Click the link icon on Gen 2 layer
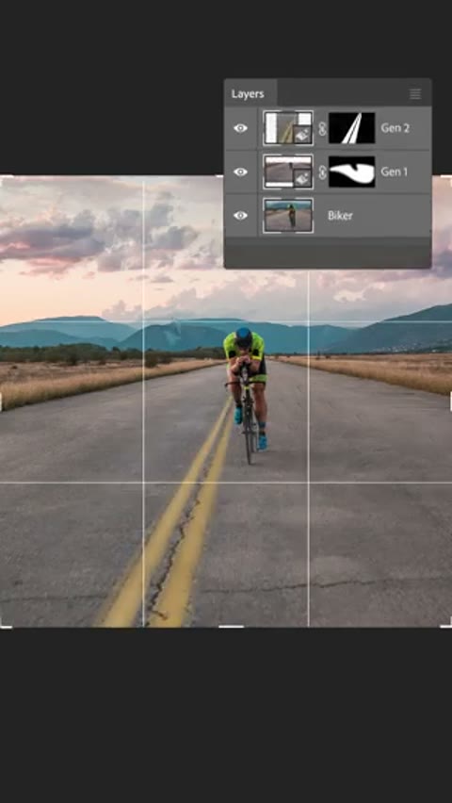Viewport: 452px width, 803px height. pos(321,128)
